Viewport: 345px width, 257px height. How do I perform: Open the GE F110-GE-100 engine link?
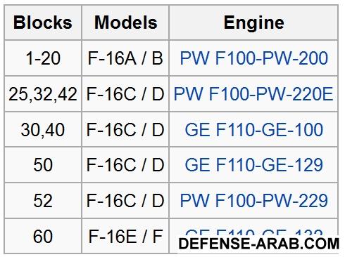tap(254, 129)
